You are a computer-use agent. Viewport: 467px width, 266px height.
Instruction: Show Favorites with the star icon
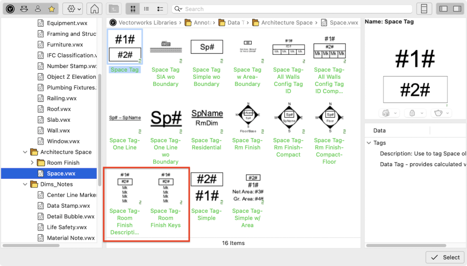51,9
